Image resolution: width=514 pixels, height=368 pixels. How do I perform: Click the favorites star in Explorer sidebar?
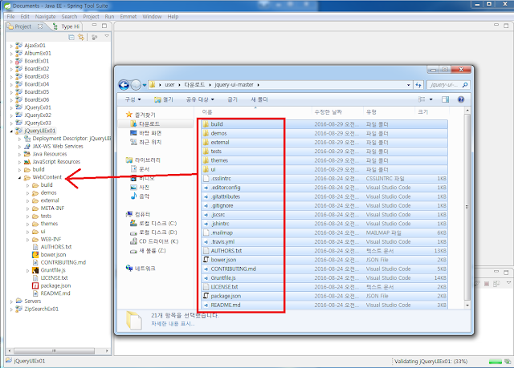click(x=129, y=115)
